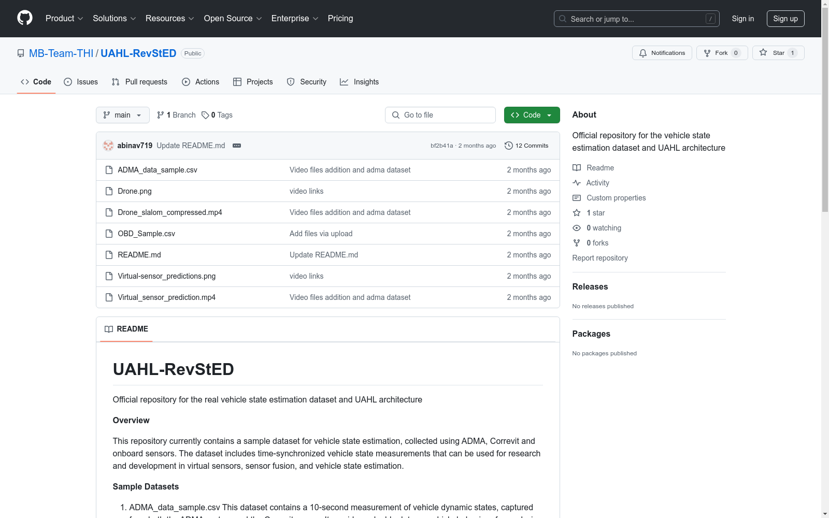Open commit hash bf2b41a
This screenshot has width=829, height=518.
tap(442, 146)
